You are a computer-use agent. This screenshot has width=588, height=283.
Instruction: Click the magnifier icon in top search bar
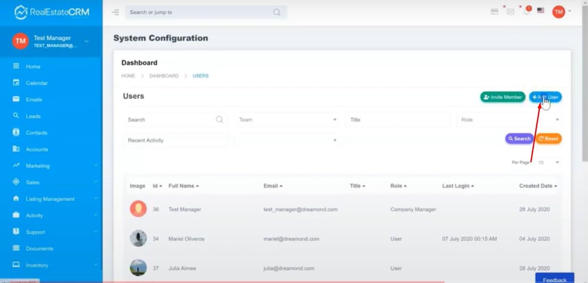277,12
